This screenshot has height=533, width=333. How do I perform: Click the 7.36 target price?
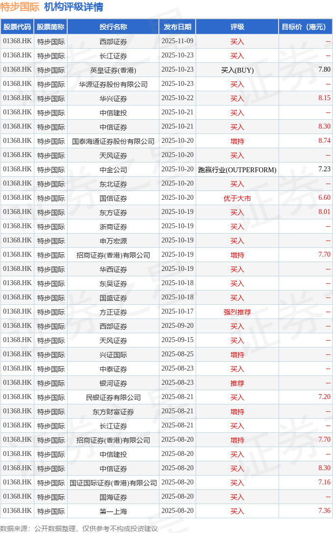pos(324,510)
